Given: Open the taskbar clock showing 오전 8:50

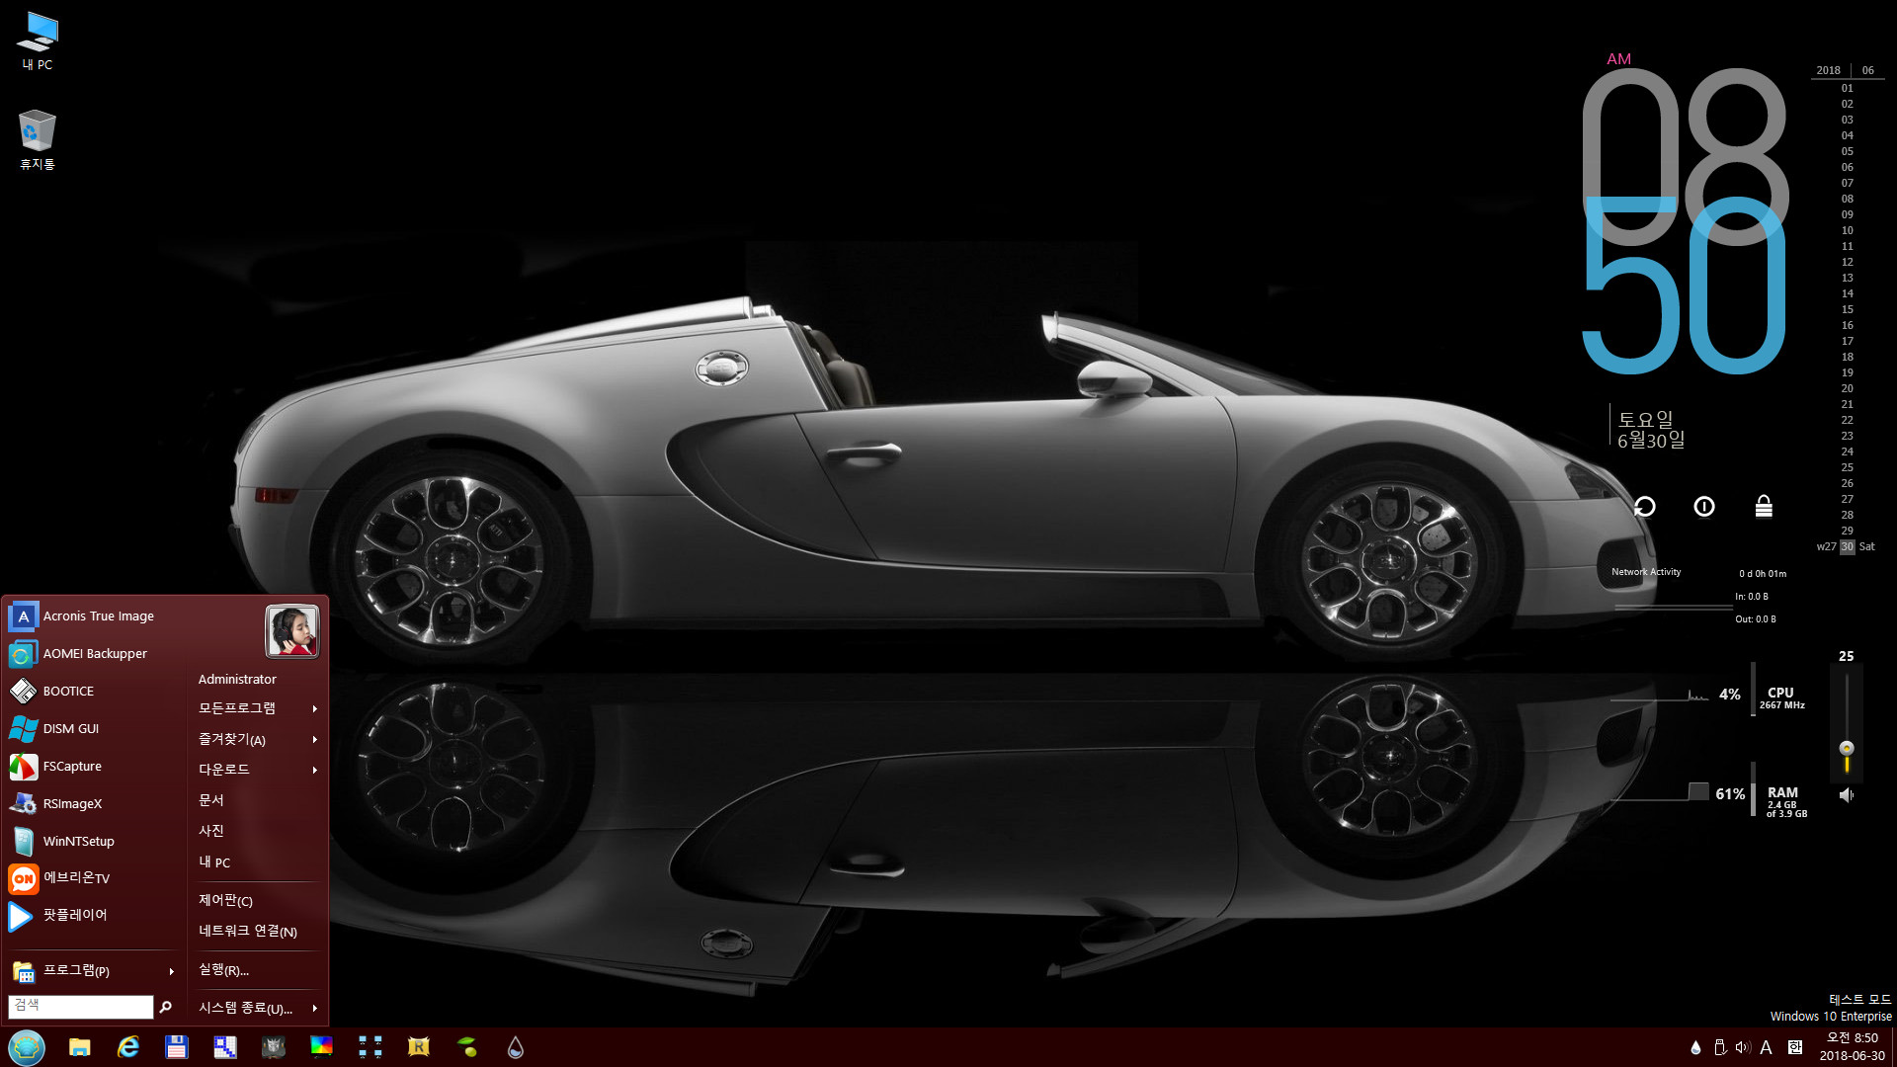Looking at the screenshot, I should click(1853, 1047).
